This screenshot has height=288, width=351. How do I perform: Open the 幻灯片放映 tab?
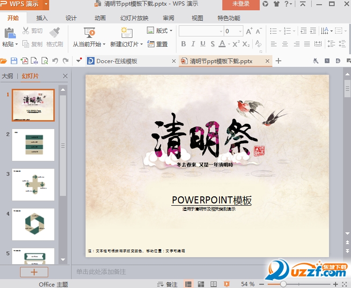(134, 18)
